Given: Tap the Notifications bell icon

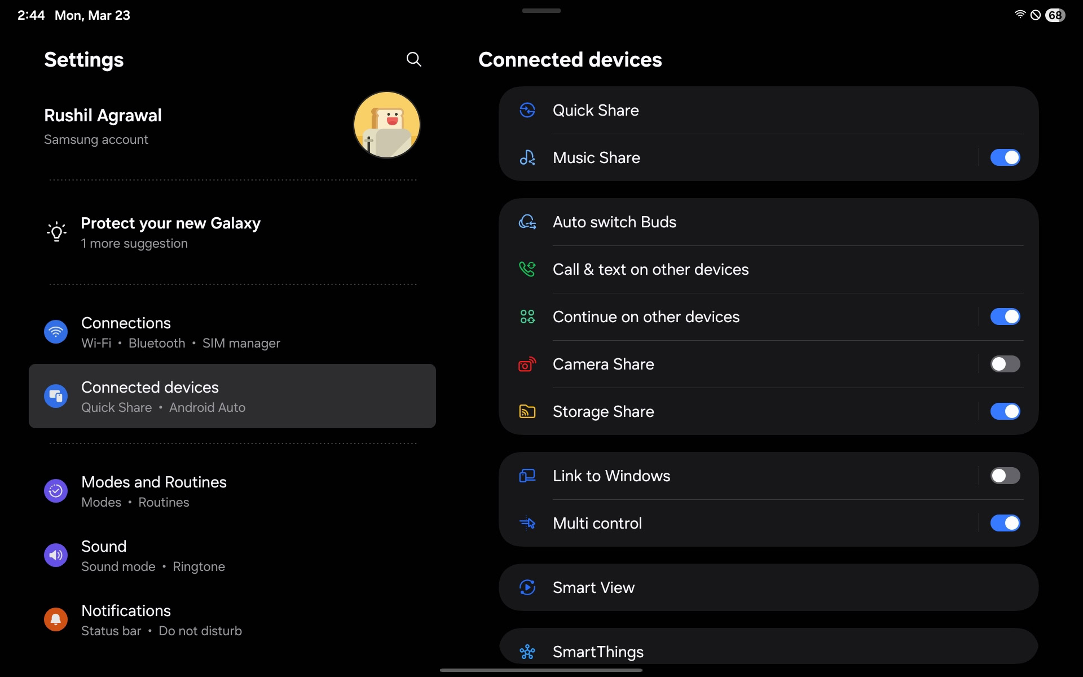Looking at the screenshot, I should point(56,619).
